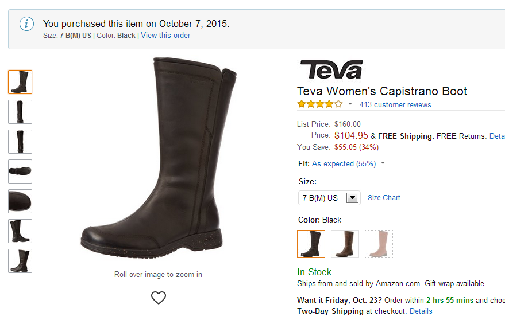Image resolution: width=505 pixels, height=320 pixels.
Task: Expand the Fit As expected arrow
Action: 383,163
